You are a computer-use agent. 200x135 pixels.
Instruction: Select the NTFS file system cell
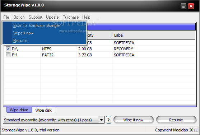47,49
